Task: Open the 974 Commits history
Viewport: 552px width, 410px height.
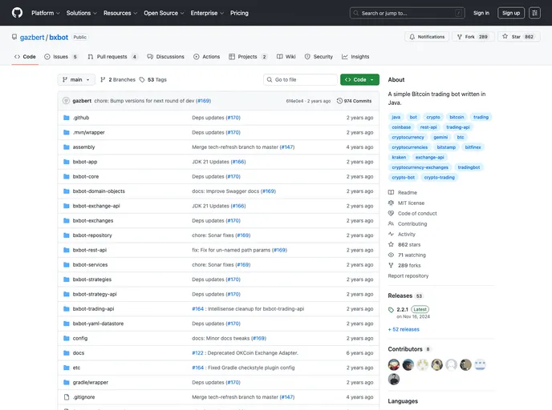Action: [x=354, y=101]
